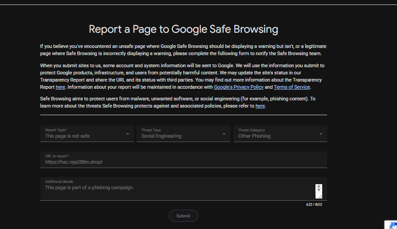Submit the Safe Browsing report

(x=183, y=216)
